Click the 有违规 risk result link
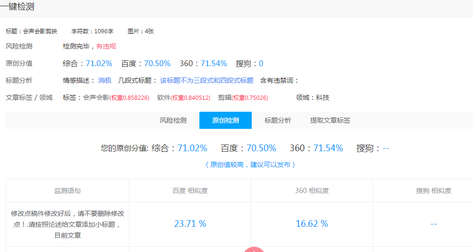Image resolution: width=473 pixels, height=252 pixels. 106,46
